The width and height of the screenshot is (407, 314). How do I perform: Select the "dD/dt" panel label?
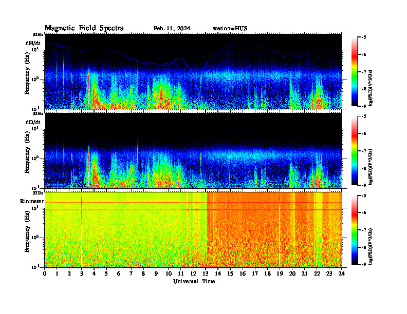coord(33,122)
